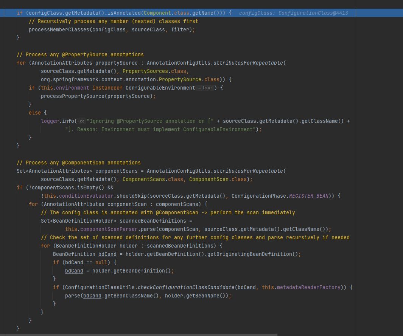Click the 'filter' argument of processMemberClasses
The height and width of the screenshot is (336, 403).
point(180,30)
